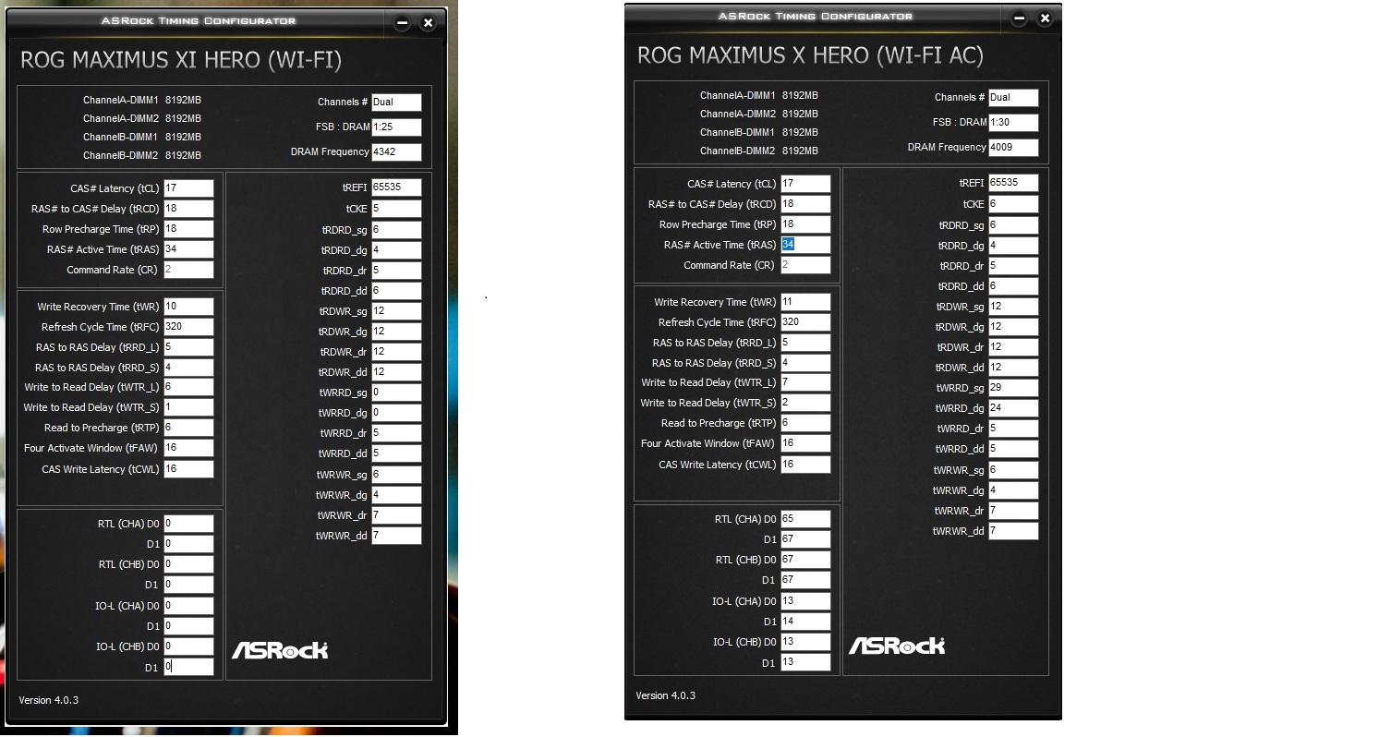Select RTL (CHA) D0 field in XI HERO window
The width and height of the screenshot is (1379, 737).
pyautogui.click(x=188, y=524)
